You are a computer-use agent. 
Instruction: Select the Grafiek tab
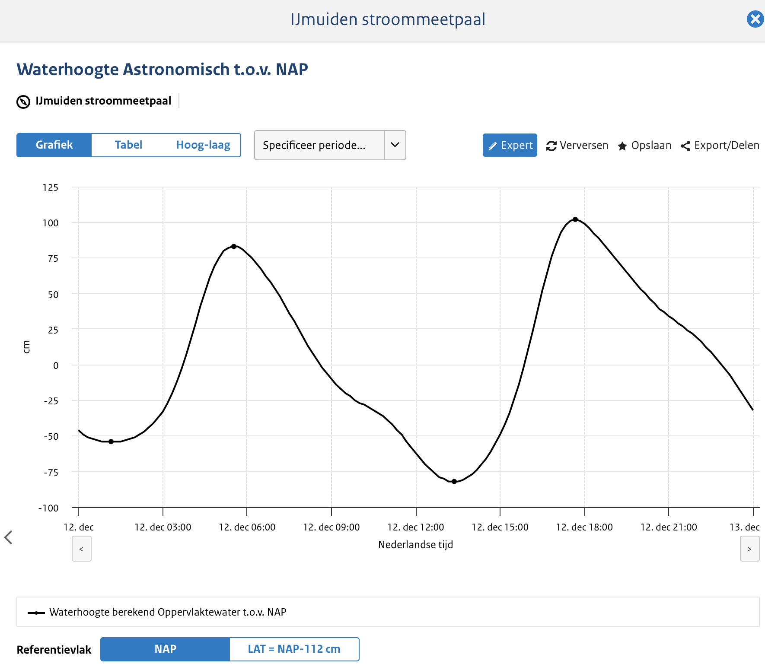[x=54, y=145]
